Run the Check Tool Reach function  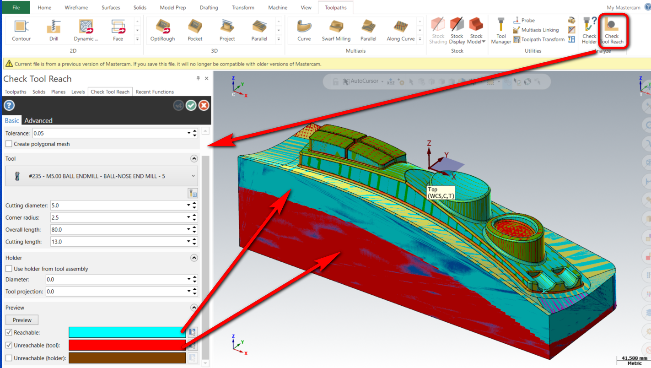(612, 30)
